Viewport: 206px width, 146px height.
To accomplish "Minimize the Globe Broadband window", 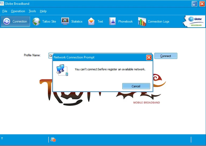I will tap(194, 4).
